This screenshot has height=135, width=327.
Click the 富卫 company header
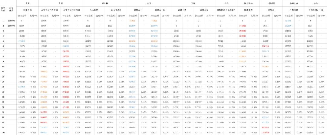pyautogui.click(x=149, y=3)
